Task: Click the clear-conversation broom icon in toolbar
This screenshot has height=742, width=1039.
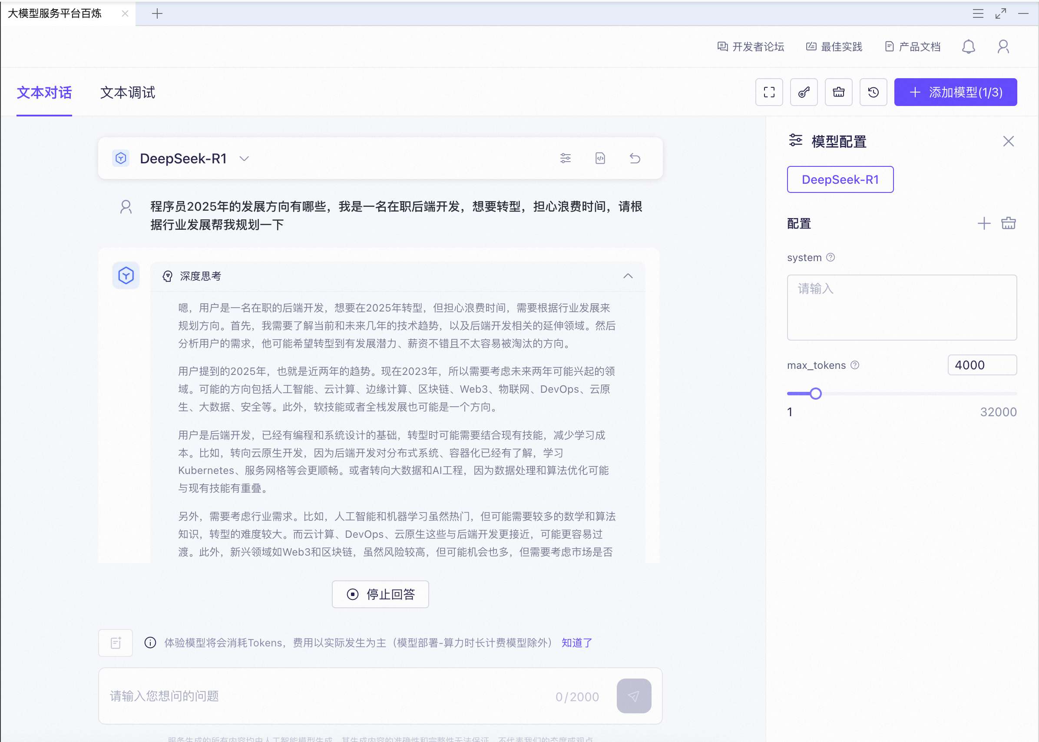Action: pos(838,92)
